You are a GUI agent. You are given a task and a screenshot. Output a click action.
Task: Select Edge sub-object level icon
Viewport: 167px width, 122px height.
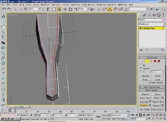click(147, 61)
